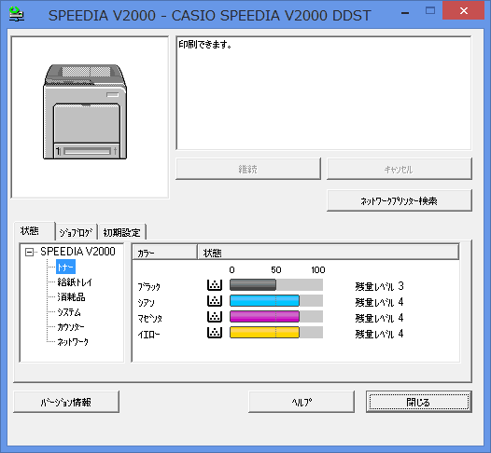Select the 給紙トレイ tree item
Image resolution: width=491 pixels, height=453 pixels.
75,282
